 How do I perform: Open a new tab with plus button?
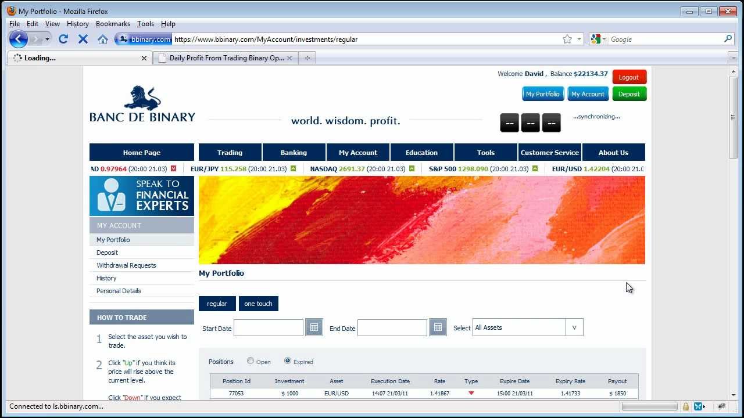point(307,57)
